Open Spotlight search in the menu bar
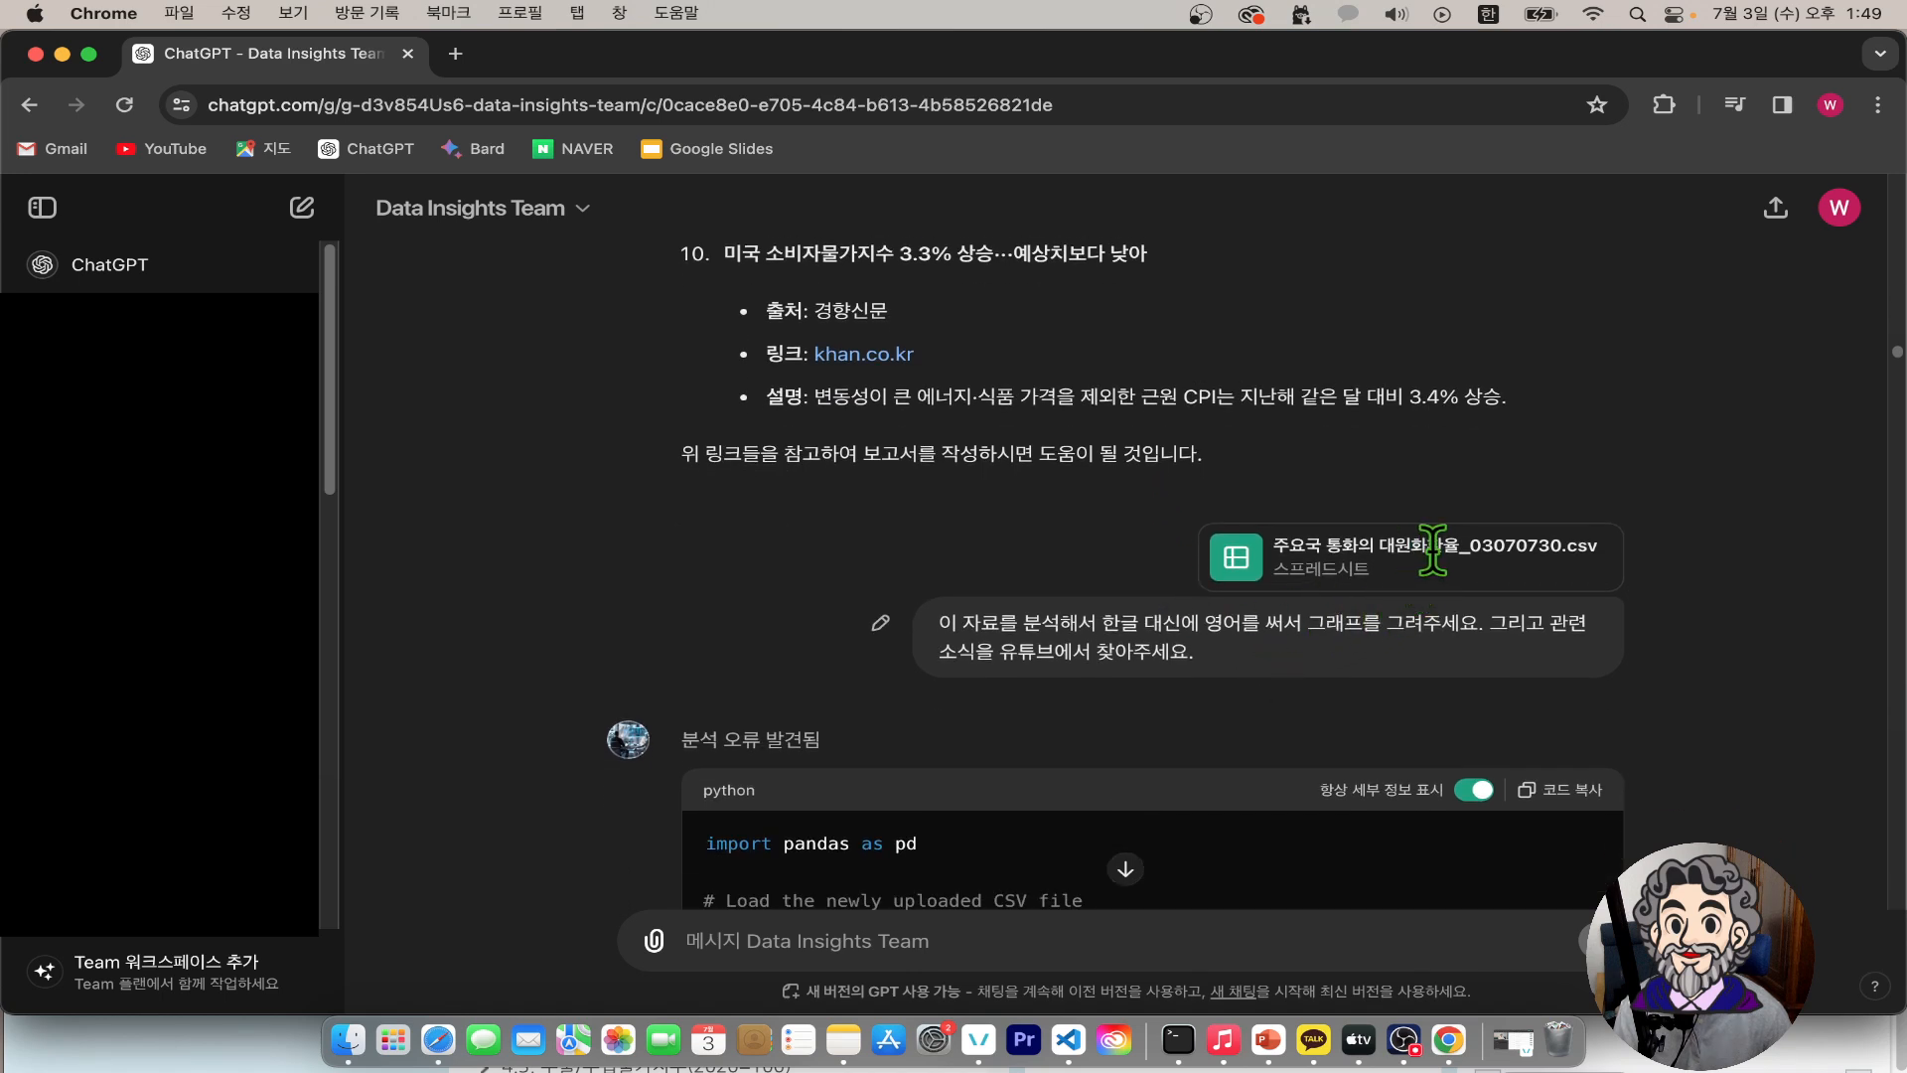This screenshot has width=1907, height=1073. pos(1637,14)
